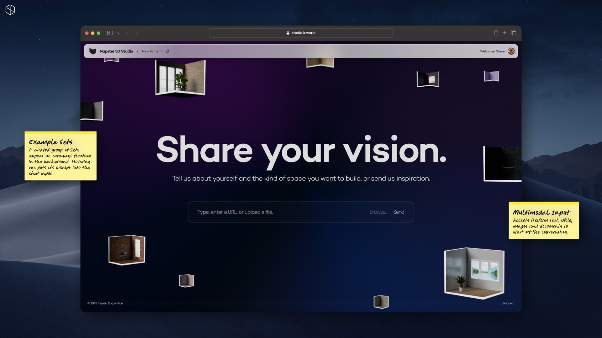Open a new tab with the plus icon
The image size is (602, 338).
tap(505, 33)
